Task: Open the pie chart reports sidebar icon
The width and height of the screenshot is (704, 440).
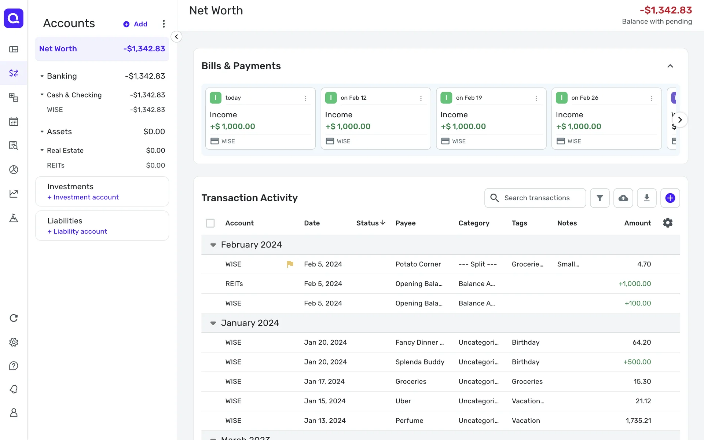Action: pyautogui.click(x=14, y=170)
